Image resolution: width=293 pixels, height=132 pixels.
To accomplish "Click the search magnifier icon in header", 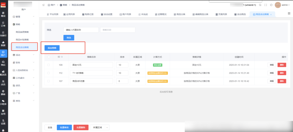I will (x=260, y=5).
